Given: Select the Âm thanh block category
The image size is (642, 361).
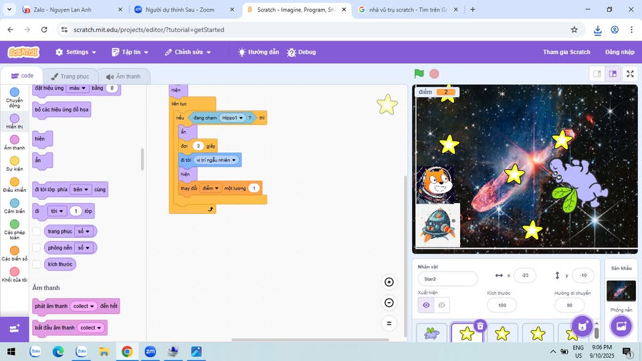Looking at the screenshot, I should point(14,142).
